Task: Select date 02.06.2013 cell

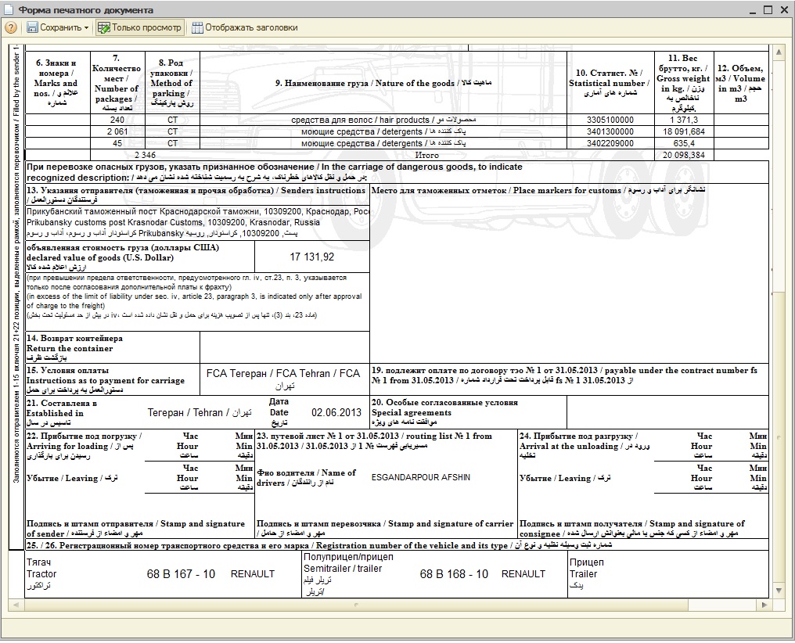Action: pyautogui.click(x=336, y=412)
